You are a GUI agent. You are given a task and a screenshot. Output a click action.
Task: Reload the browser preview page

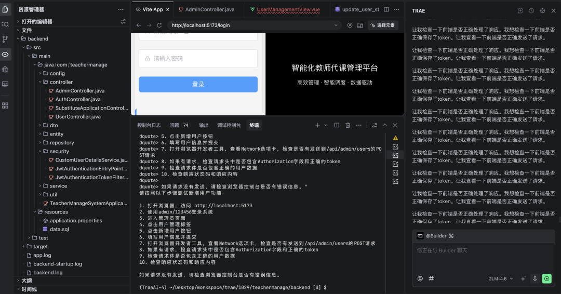point(159,25)
